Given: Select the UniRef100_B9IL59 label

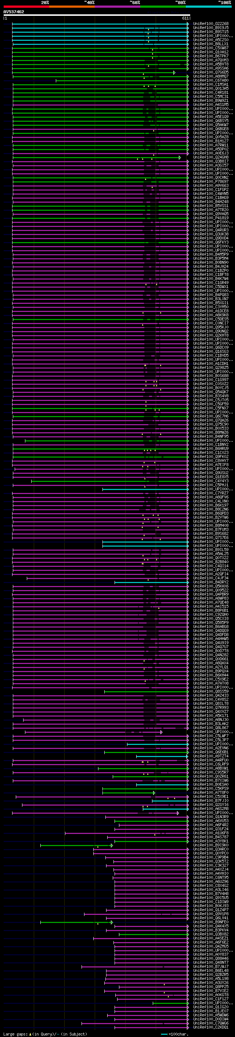Looking at the screenshot, I should point(210,550).
